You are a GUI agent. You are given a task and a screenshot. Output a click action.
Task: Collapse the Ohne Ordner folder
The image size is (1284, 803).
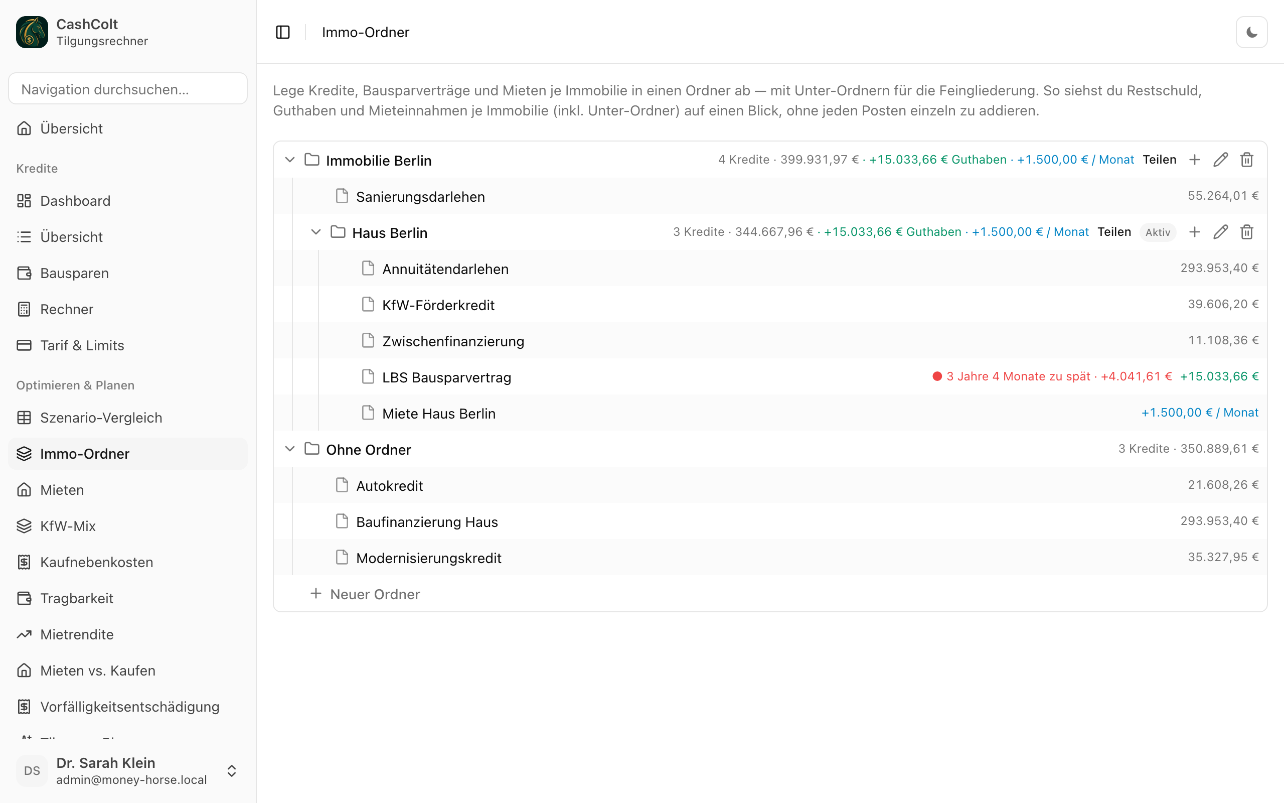pos(290,449)
